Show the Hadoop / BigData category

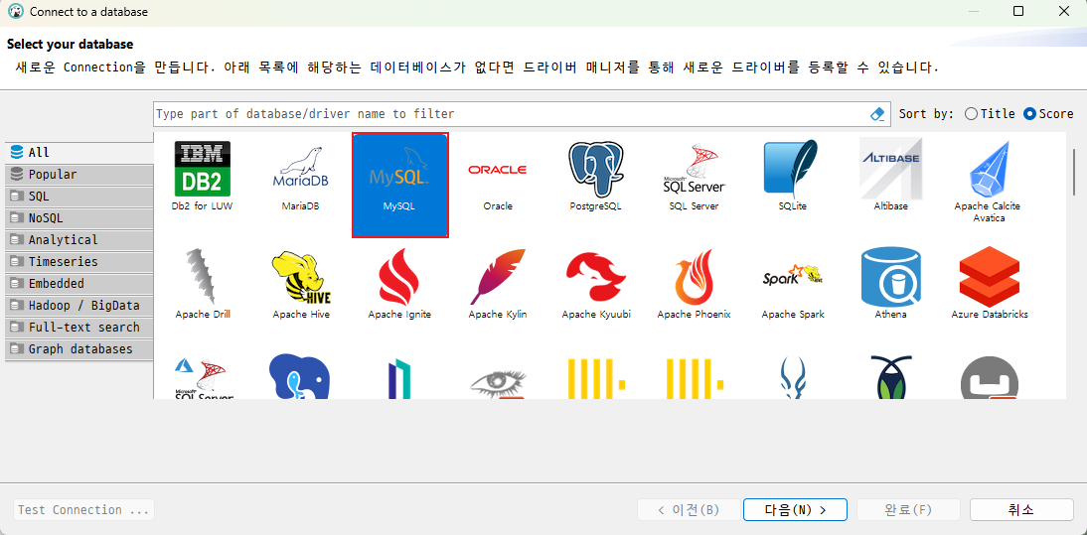pos(79,306)
